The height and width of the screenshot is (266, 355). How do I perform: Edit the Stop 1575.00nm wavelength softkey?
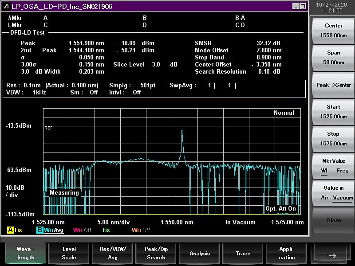pos(334,139)
